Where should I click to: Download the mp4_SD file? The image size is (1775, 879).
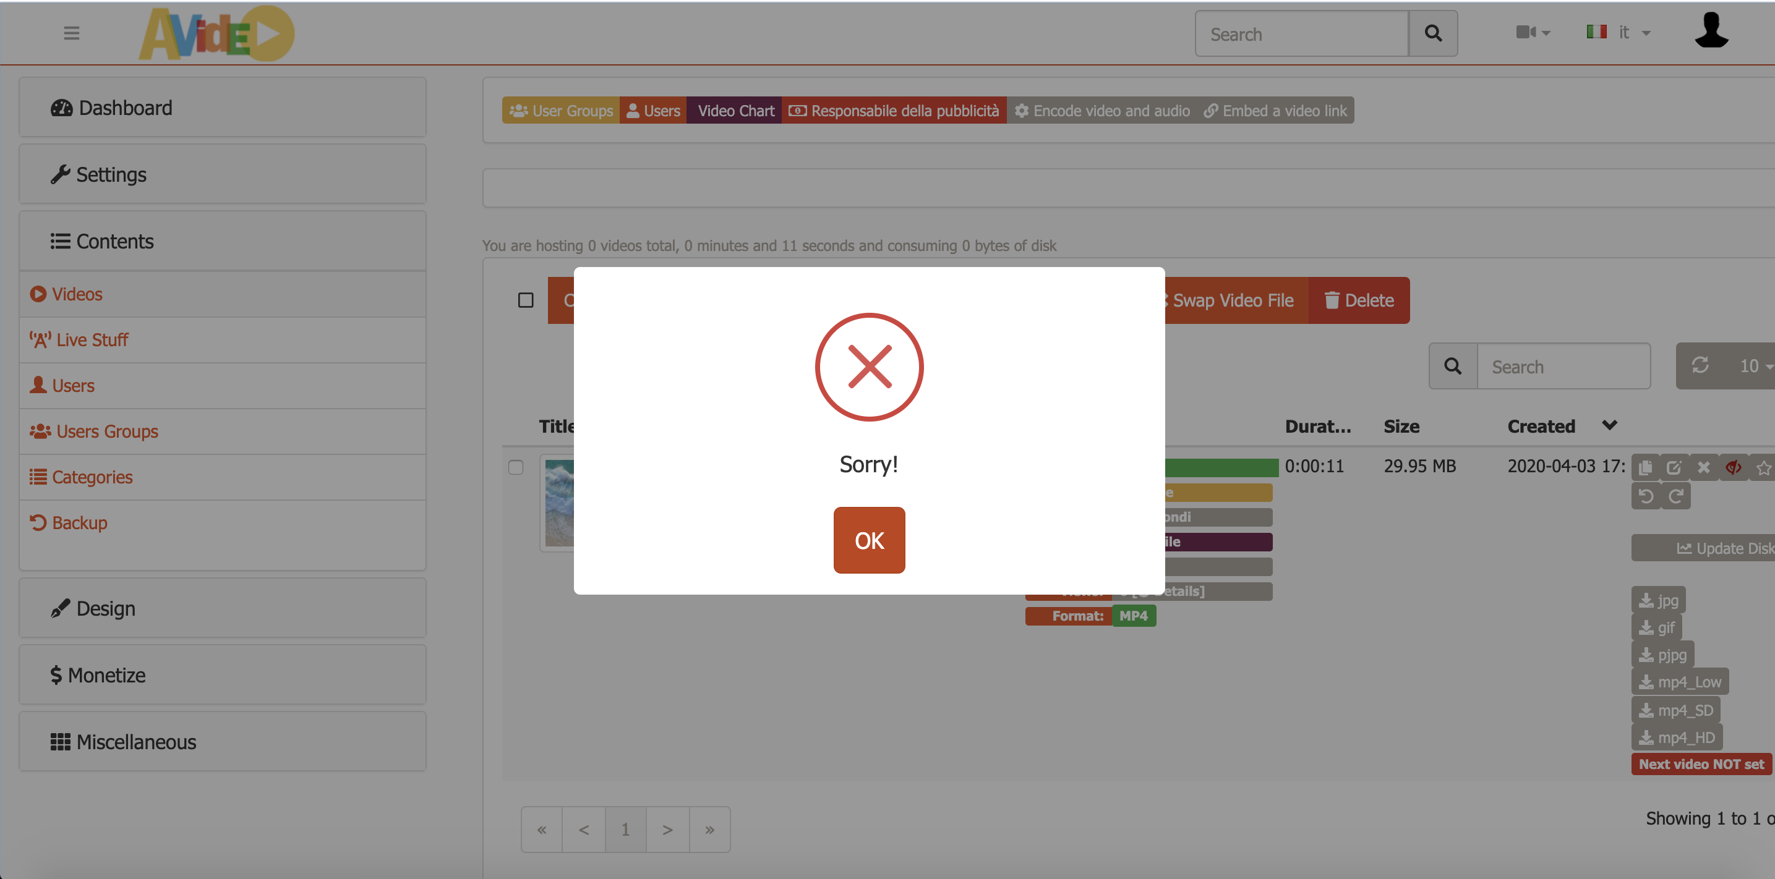[x=1676, y=710]
